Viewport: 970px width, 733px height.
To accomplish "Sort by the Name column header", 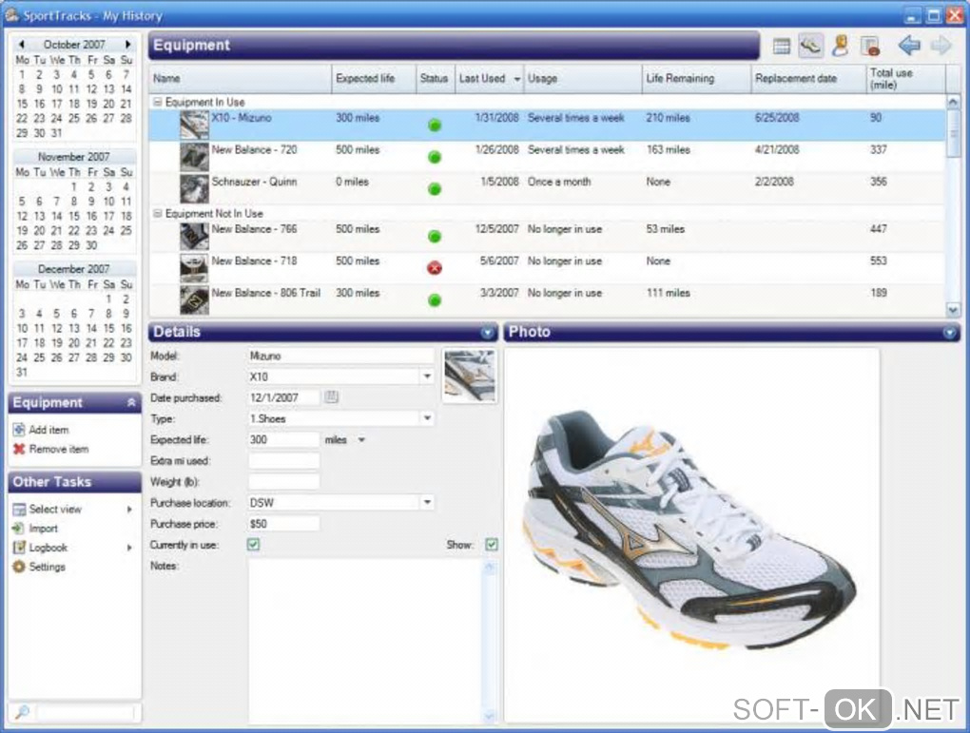I will [x=240, y=79].
